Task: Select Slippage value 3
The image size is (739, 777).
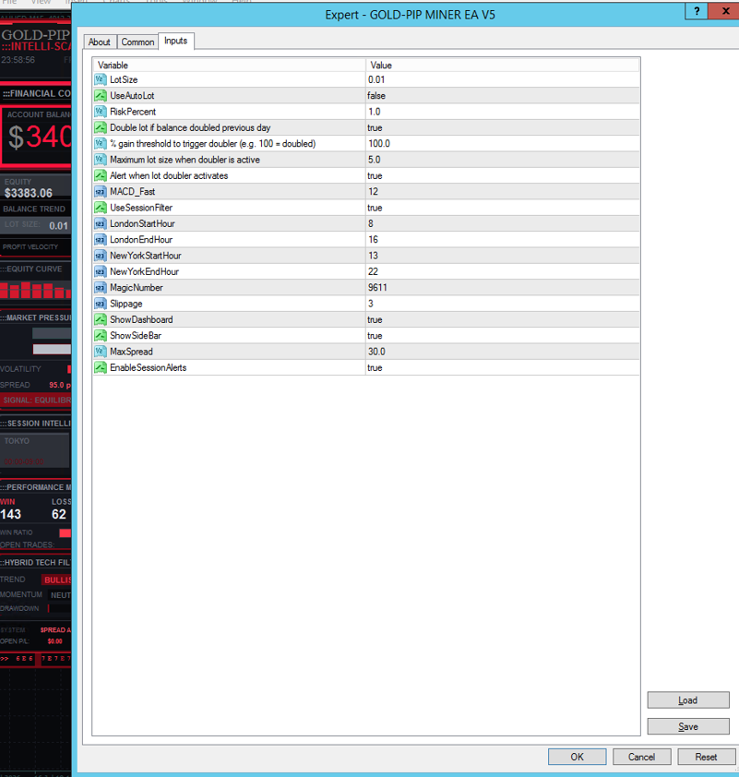Action: click(x=371, y=304)
